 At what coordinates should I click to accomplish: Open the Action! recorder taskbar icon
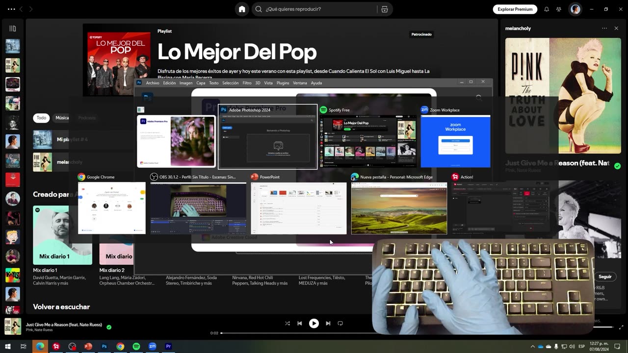(56, 346)
